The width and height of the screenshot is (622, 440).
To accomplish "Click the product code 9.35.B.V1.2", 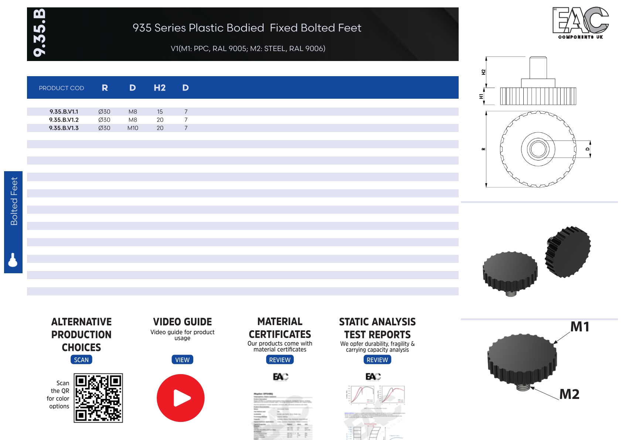I will [64, 120].
